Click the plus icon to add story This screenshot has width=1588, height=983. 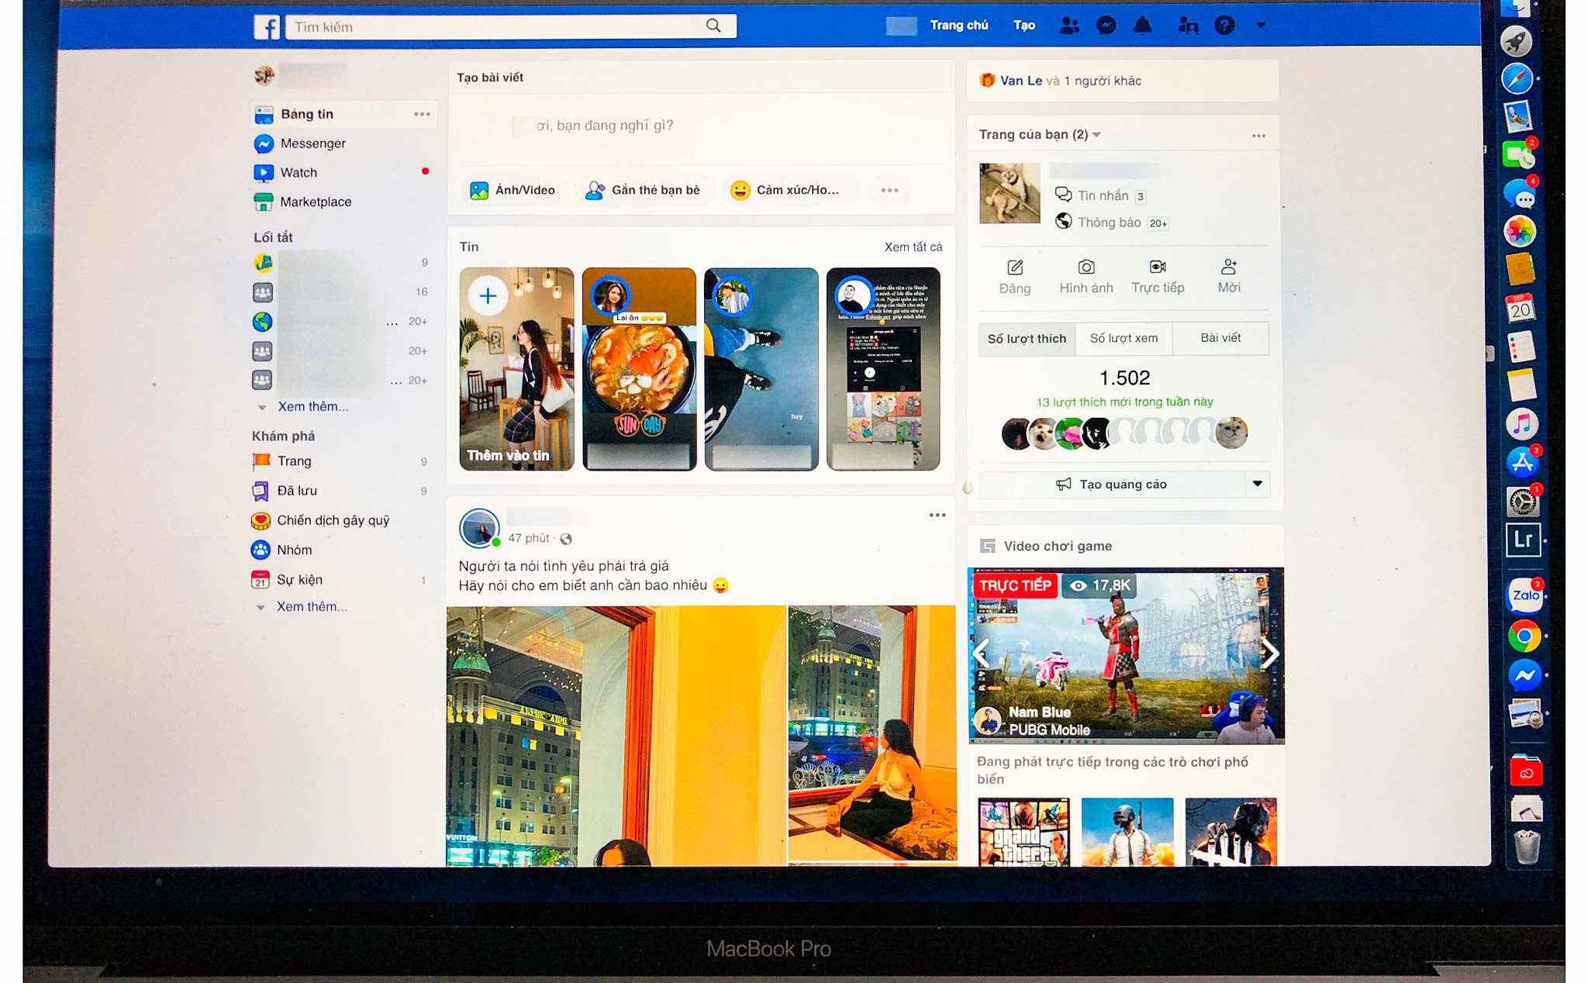[x=488, y=295]
